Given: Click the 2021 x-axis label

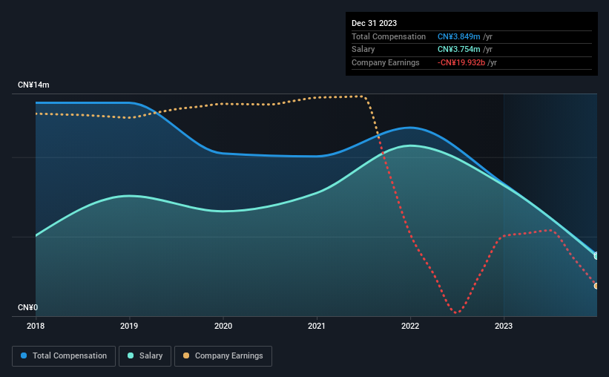Looking at the screenshot, I should 317,326.
